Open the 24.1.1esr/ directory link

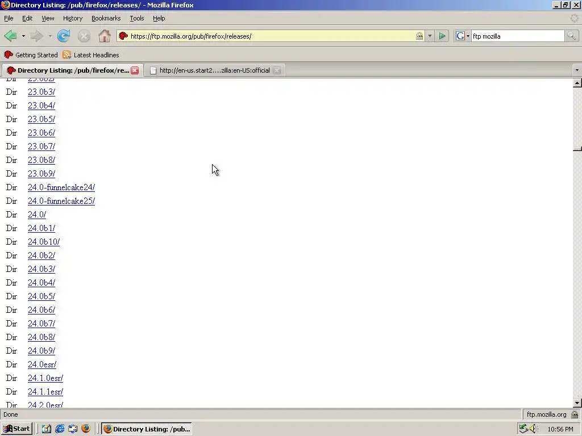point(45,392)
